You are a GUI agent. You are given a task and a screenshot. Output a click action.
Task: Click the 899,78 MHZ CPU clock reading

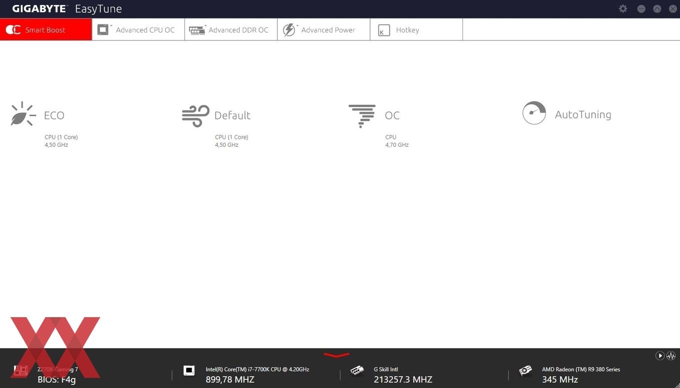(230, 380)
